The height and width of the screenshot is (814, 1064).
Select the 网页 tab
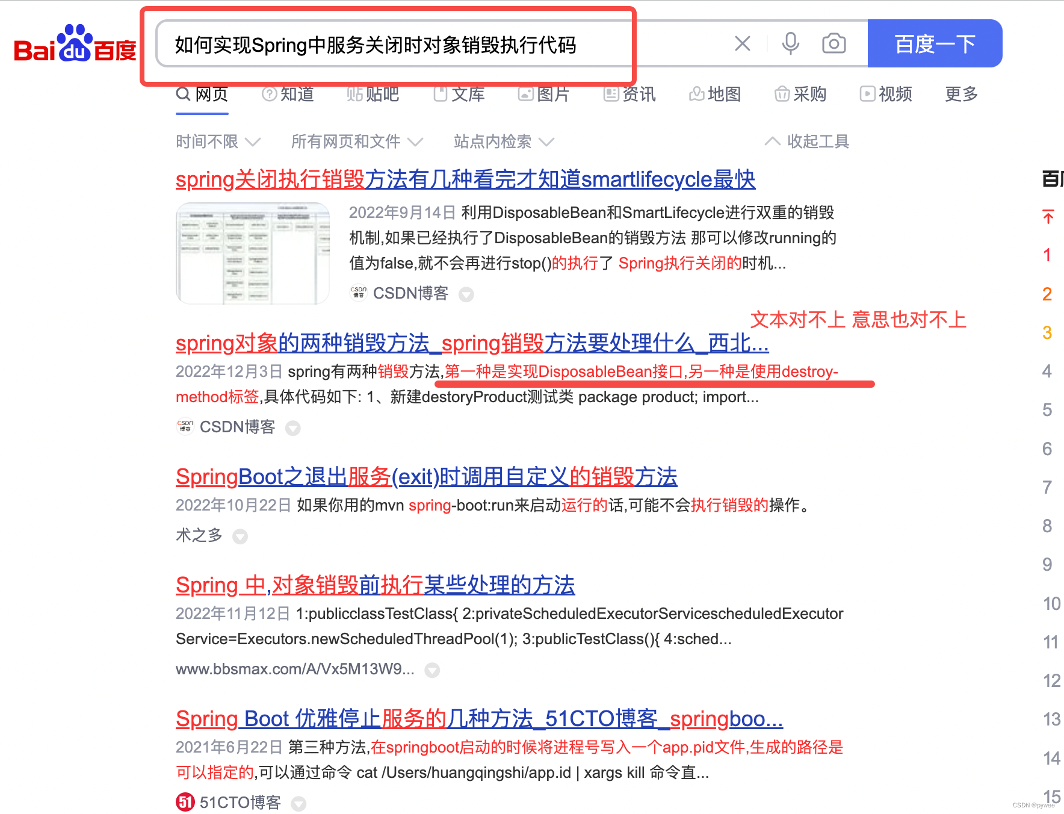pos(202,94)
